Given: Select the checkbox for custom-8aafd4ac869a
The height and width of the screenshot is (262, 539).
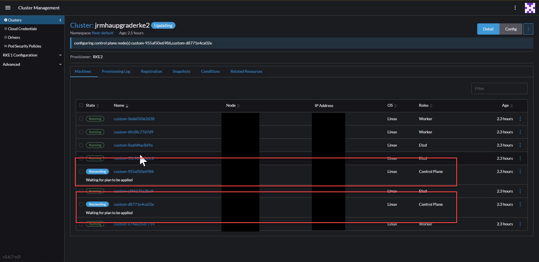Looking at the screenshot, I should (x=81, y=145).
